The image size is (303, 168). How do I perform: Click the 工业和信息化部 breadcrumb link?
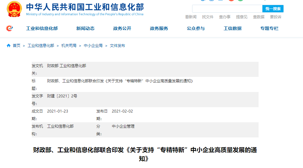41,46
